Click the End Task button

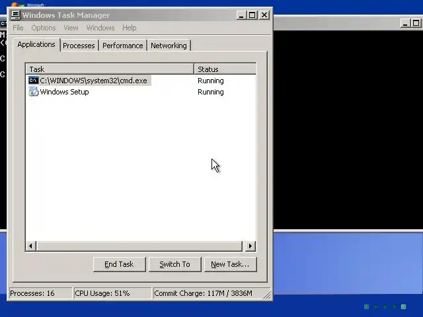pos(119,264)
